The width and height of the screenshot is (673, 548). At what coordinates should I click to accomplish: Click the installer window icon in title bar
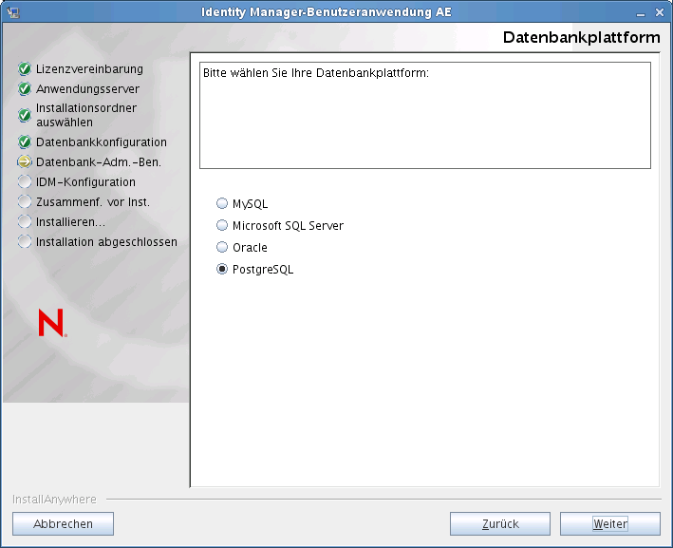[13, 12]
